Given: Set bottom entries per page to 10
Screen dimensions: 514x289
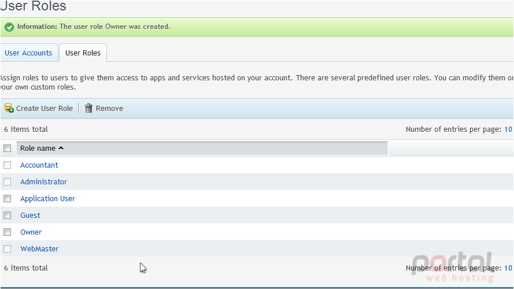Looking at the screenshot, I should pyautogui.click(x=508, y=268).
